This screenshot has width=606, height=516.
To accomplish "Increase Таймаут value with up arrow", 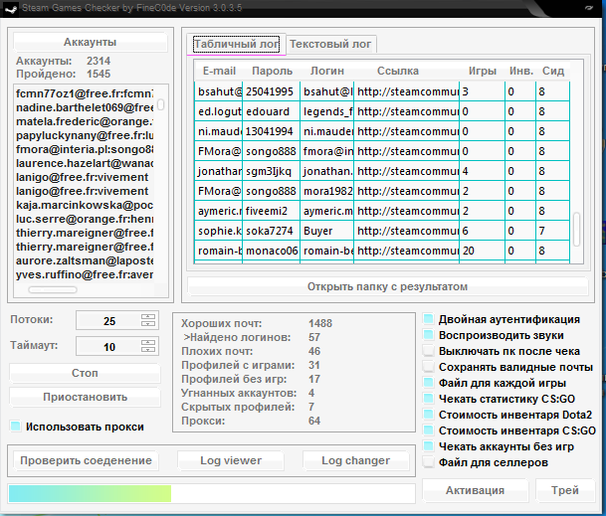I will point(148,343).
